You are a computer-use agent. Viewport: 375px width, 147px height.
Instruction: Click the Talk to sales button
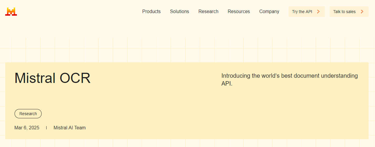pos(349,12)
